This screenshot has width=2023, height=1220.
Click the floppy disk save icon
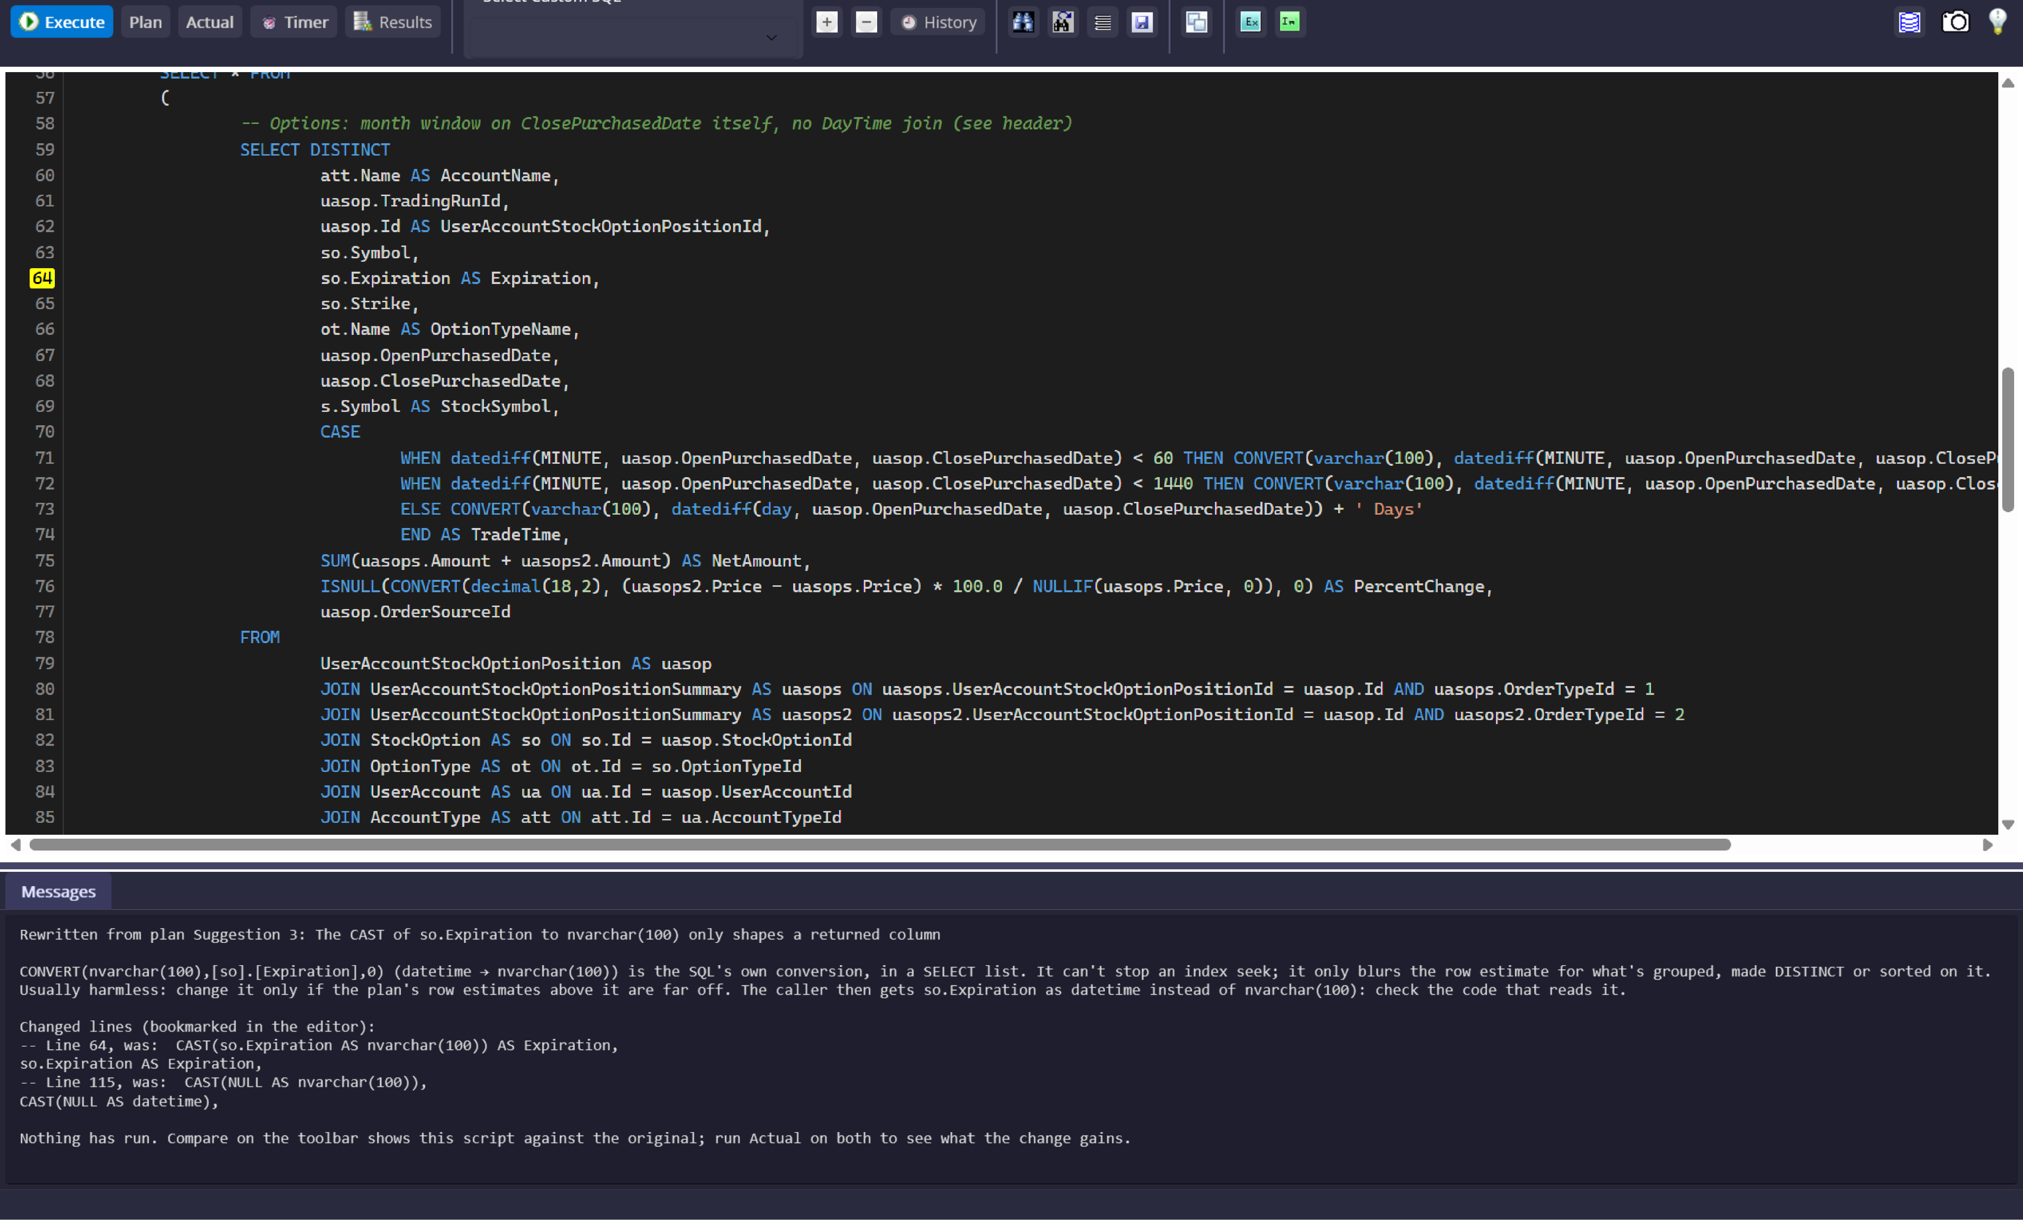(x=1142, y=22)
